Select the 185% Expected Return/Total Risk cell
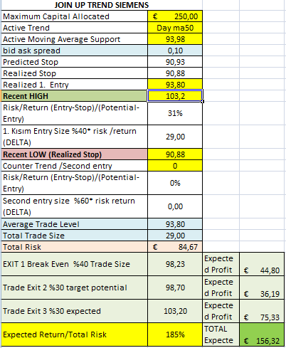286x348 pixels. click(x=175, y=334)
